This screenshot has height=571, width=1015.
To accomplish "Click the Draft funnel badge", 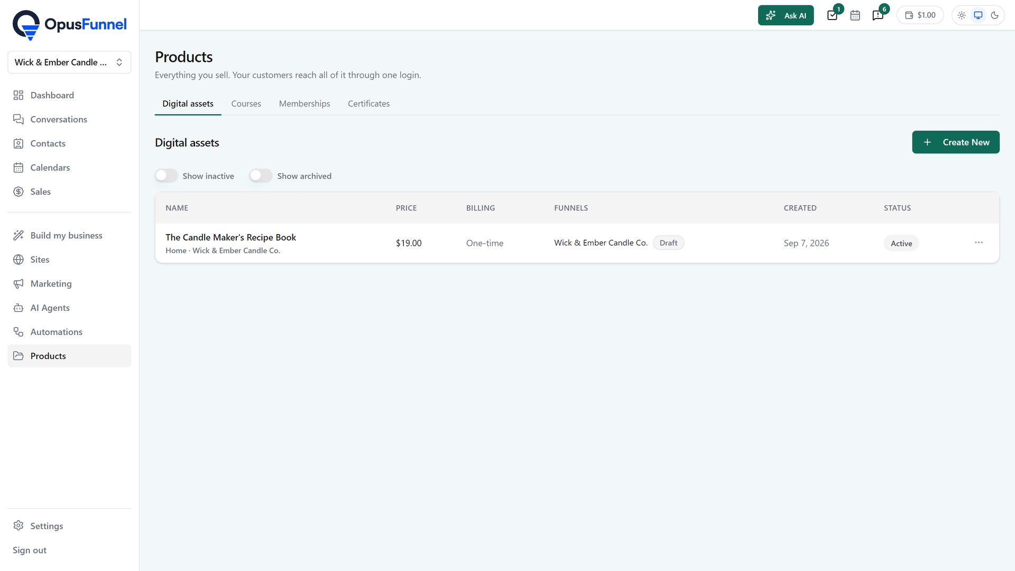I will pyautogui.click(x=668, y=243).
